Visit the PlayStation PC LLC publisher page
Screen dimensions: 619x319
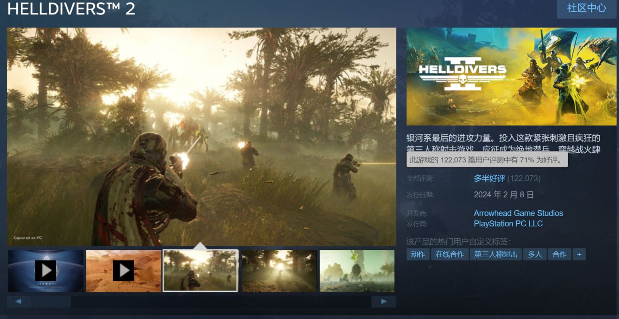508,223
